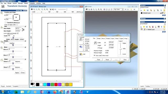Click the Default Layer pencil snap icon

(x=162, y=13)
